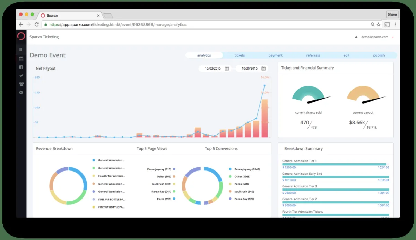The image size is (416, 240).
Task: Open the settings gear in the sidebar
Action: pyautogui.click(x=21, y=92)
